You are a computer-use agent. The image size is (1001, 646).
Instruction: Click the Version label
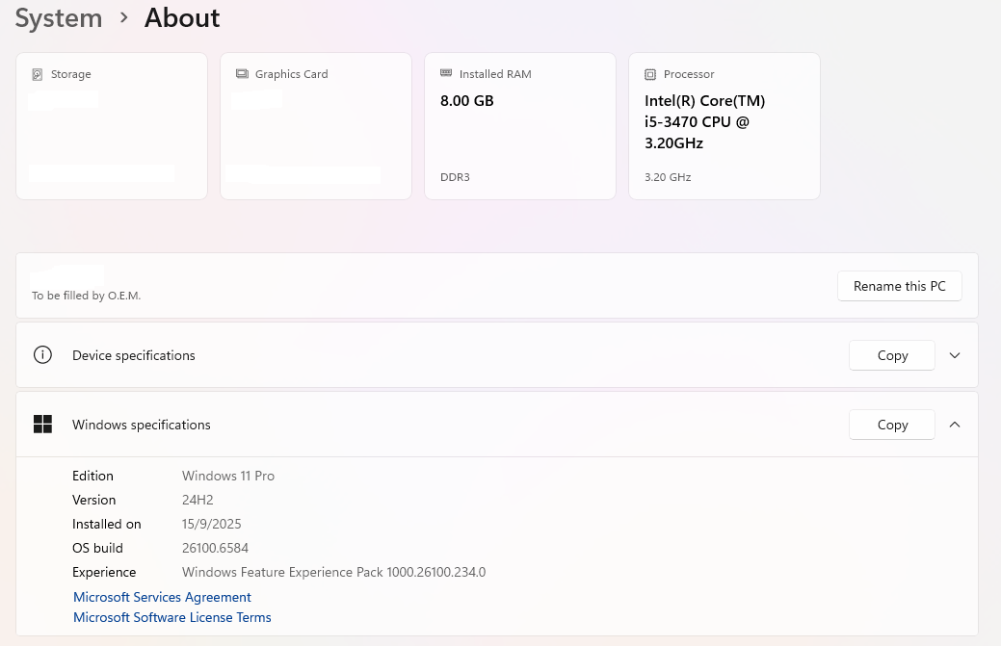[93, 500]
